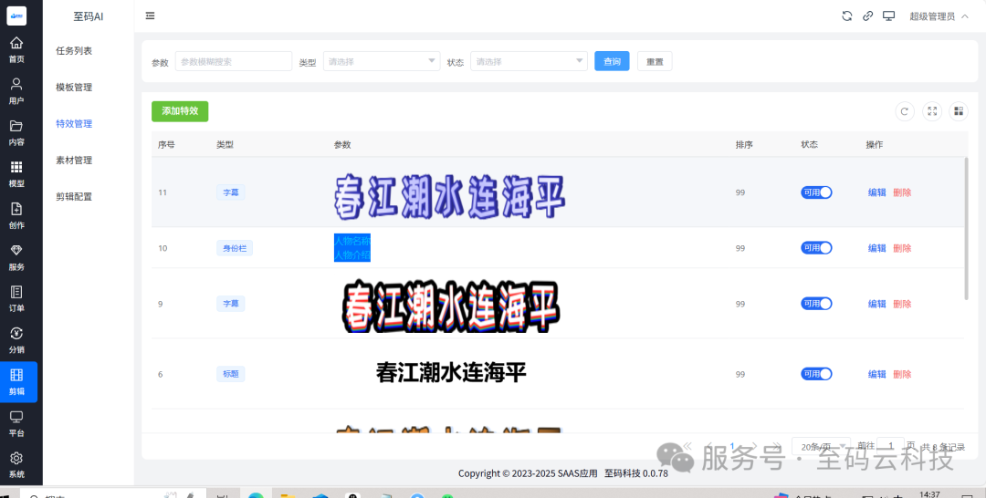Open the 创作 creation sidebar icon
Screen dimensions: 986x498
(16, 215)
